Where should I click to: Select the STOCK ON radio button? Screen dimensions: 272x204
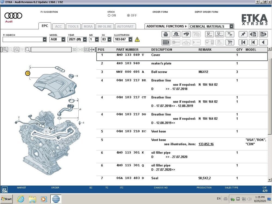pyautogui.click(x=109, y=16)
